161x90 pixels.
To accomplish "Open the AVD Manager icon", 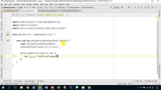I will (x=145, y=7).
